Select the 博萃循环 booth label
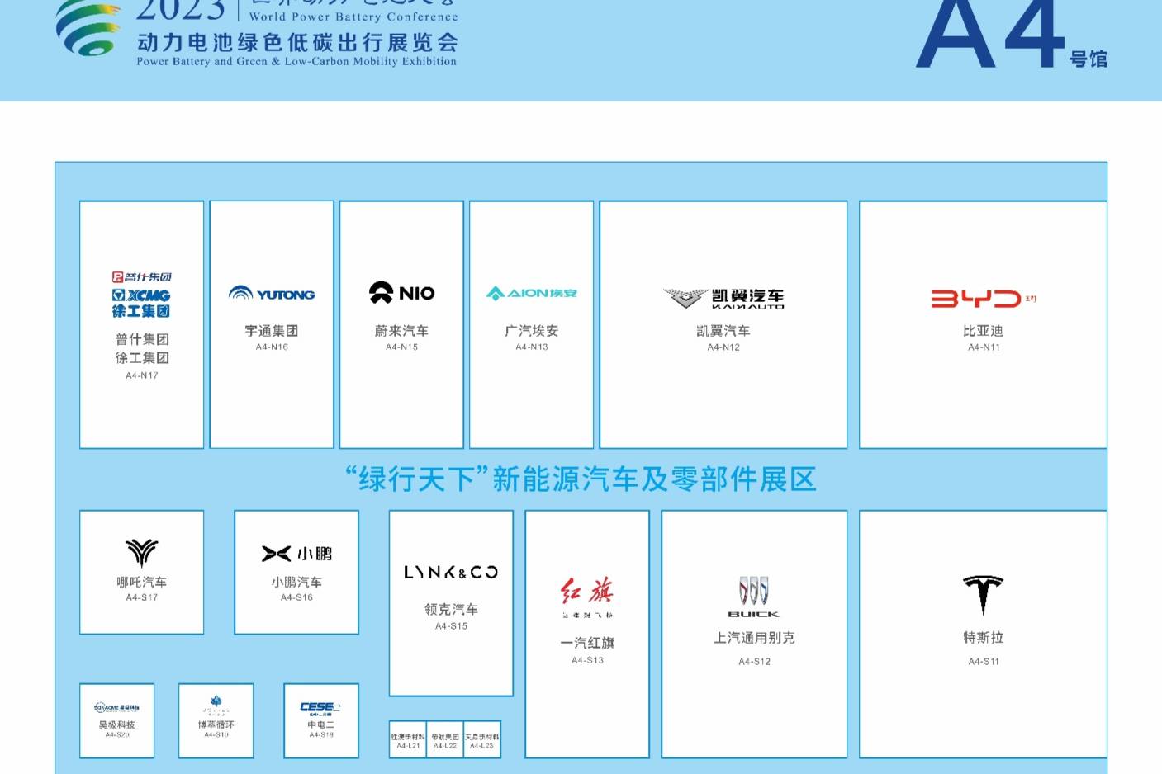Viewport: 1162px width, 774px height. pyautogui.click(x=216, y=724)
